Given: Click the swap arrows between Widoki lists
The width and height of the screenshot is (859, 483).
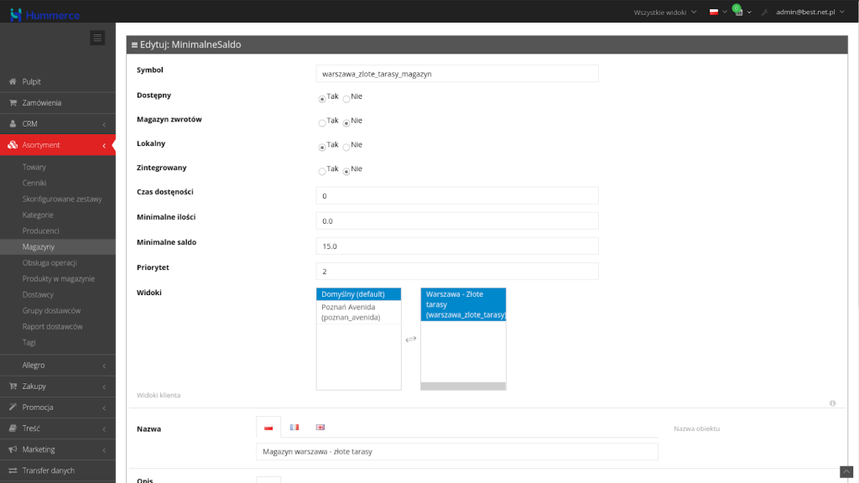Looking at the screenshot, I should (411, 340).
